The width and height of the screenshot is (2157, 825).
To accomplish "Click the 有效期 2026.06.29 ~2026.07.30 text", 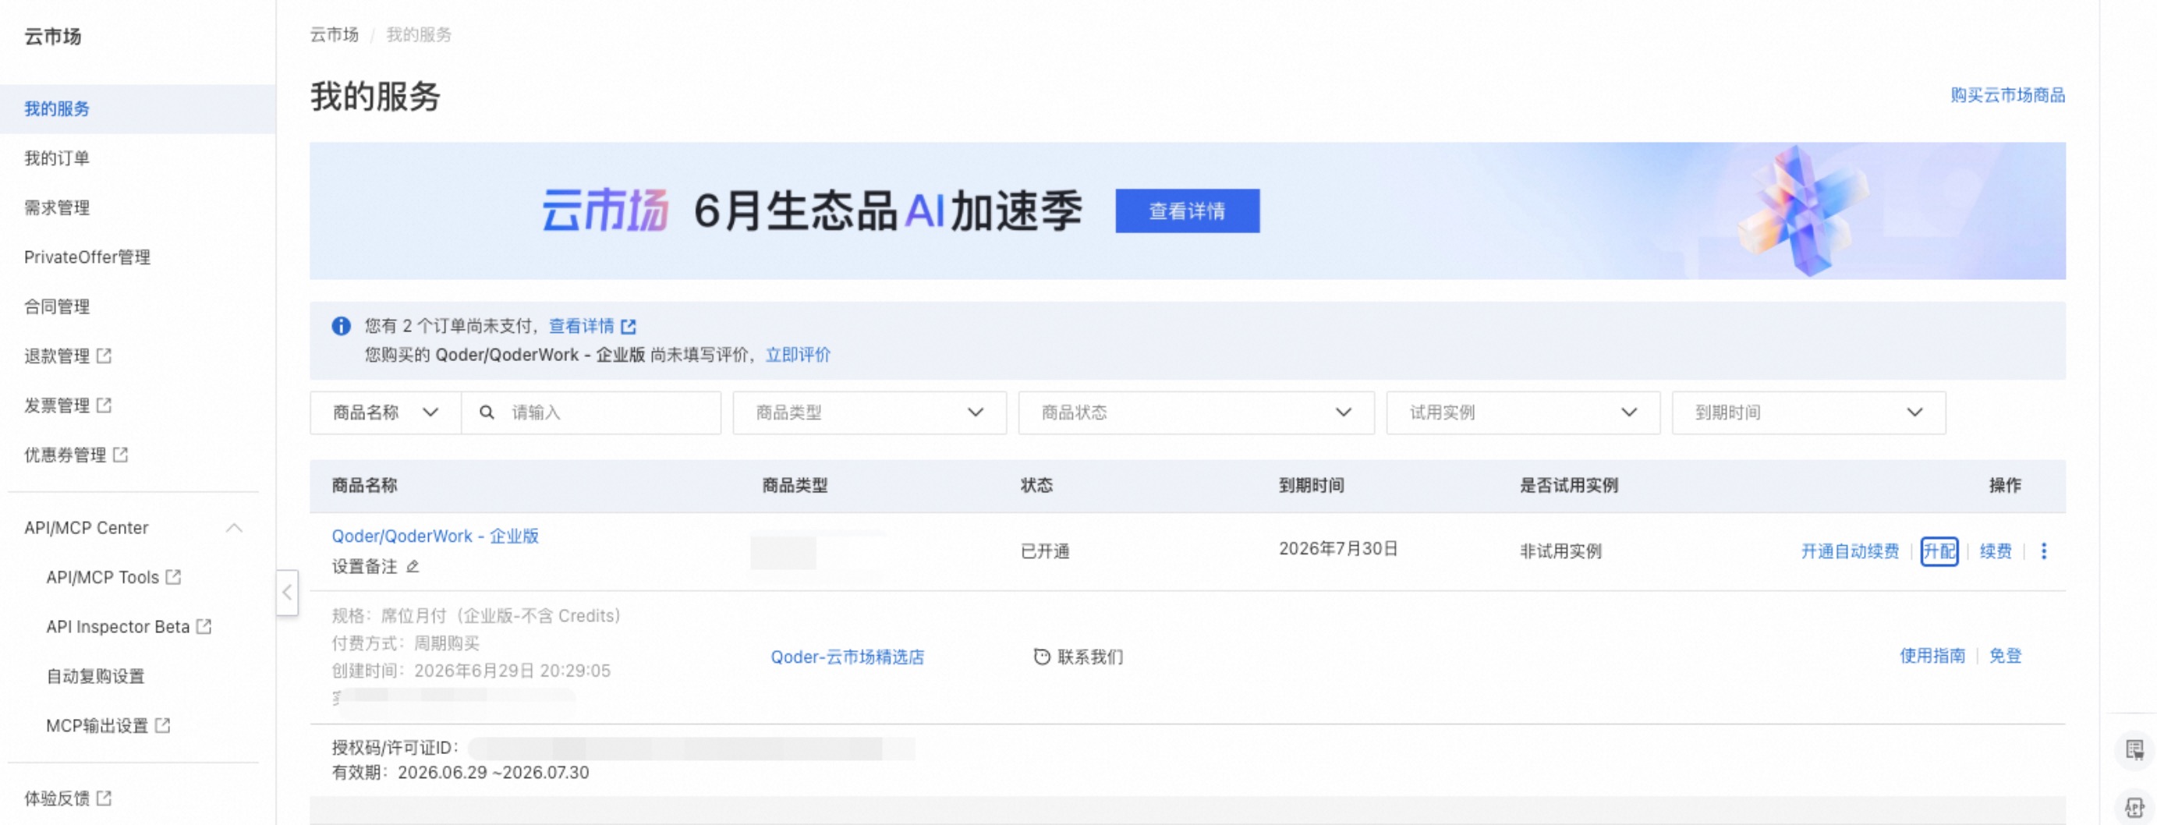I will (x=461, y=772).
